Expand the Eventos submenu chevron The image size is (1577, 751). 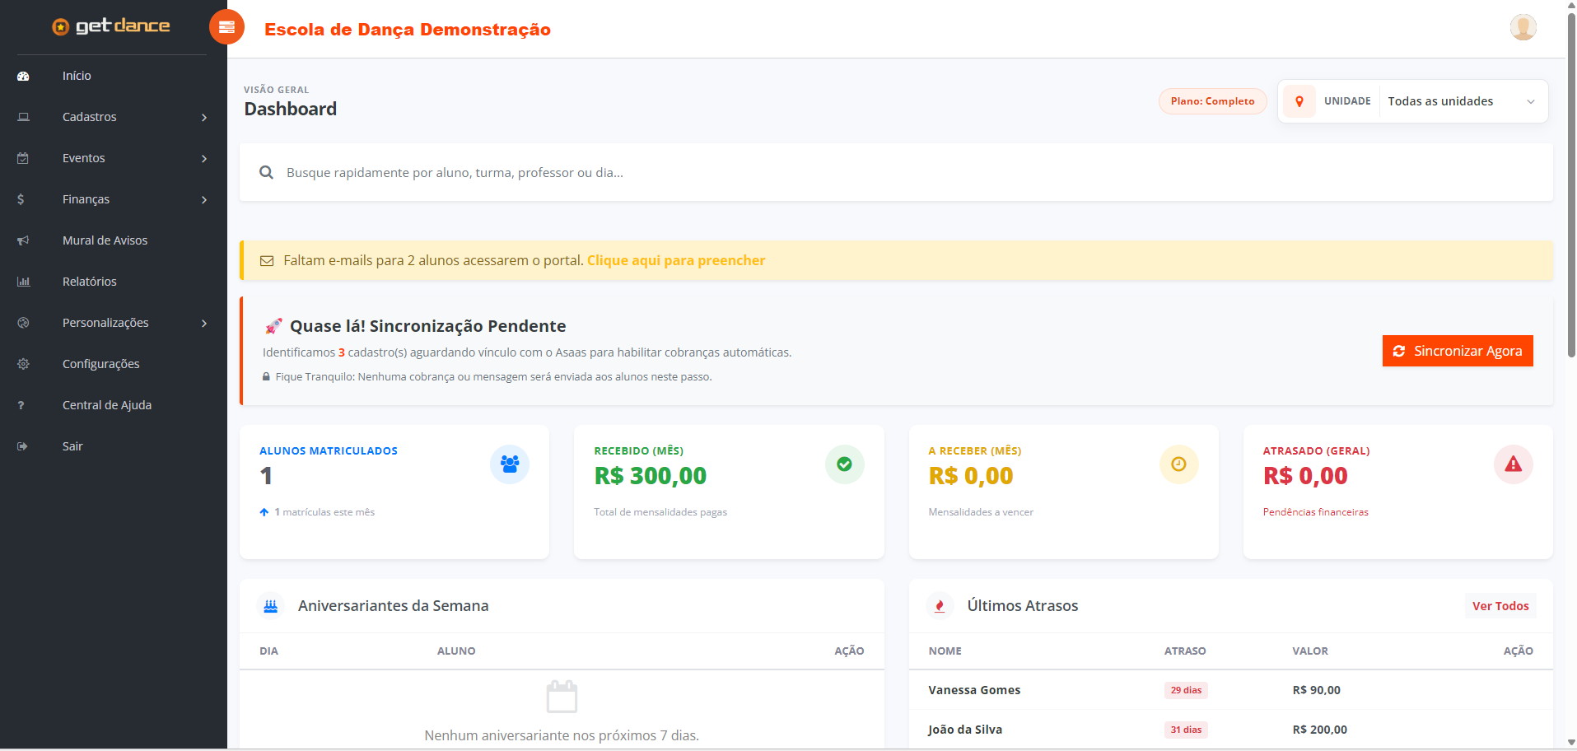point(204,158)
